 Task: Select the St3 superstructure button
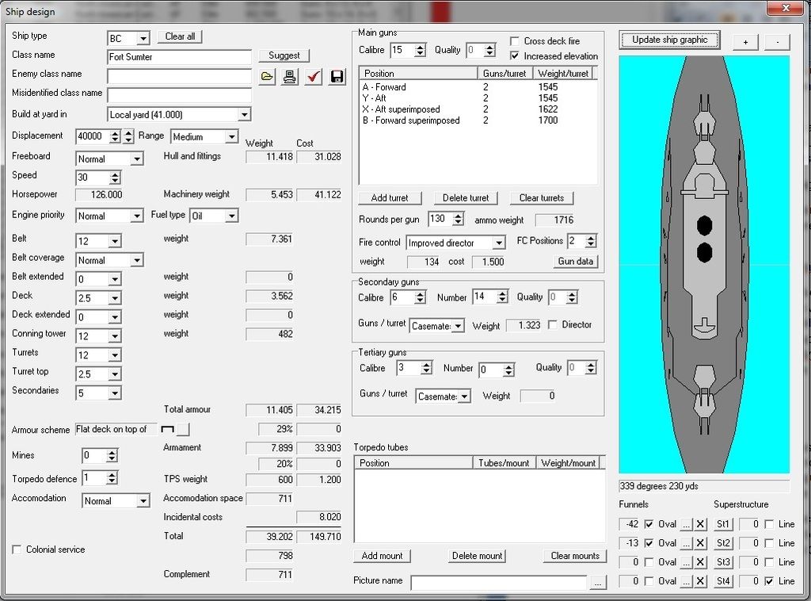(723, 562)
